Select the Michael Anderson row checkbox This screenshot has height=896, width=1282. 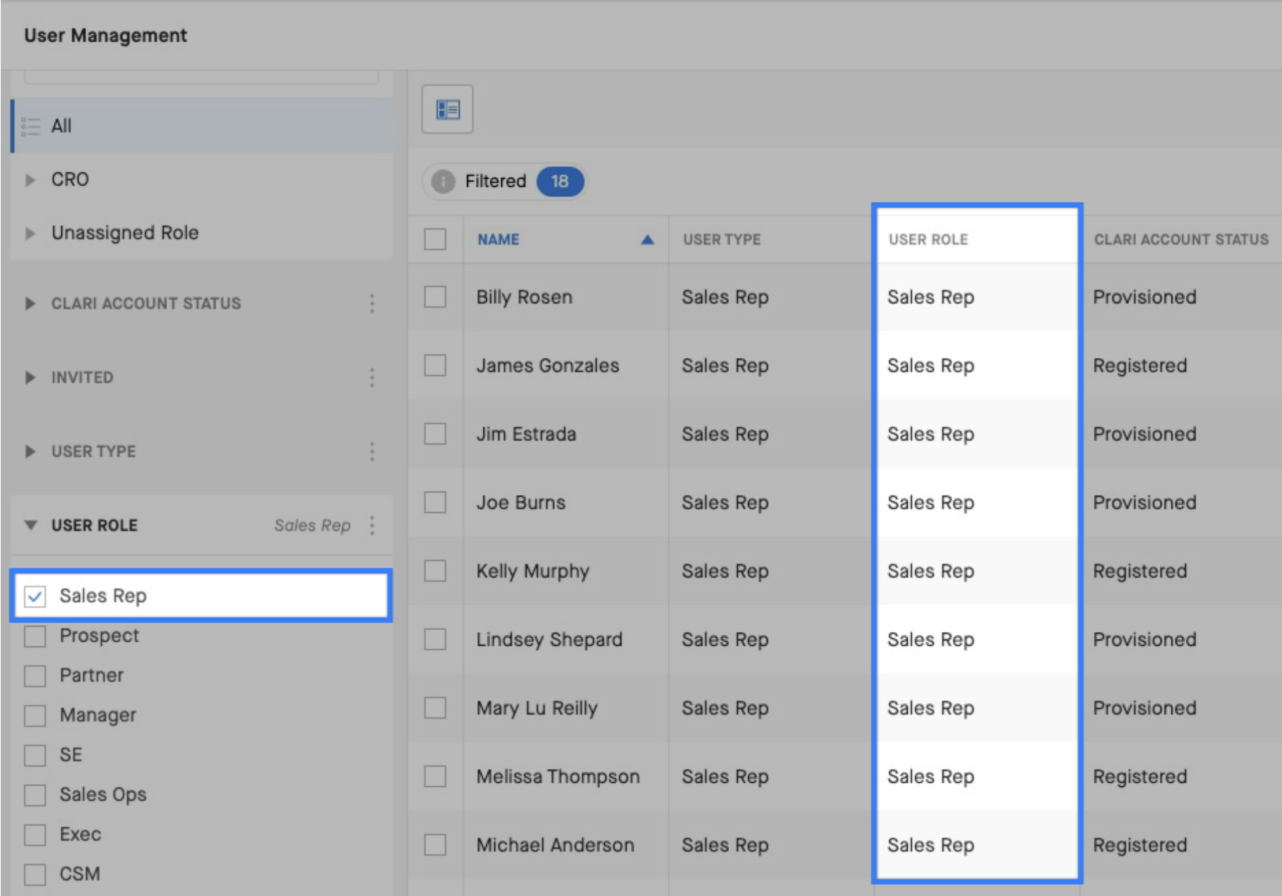[x=435, y=844]
